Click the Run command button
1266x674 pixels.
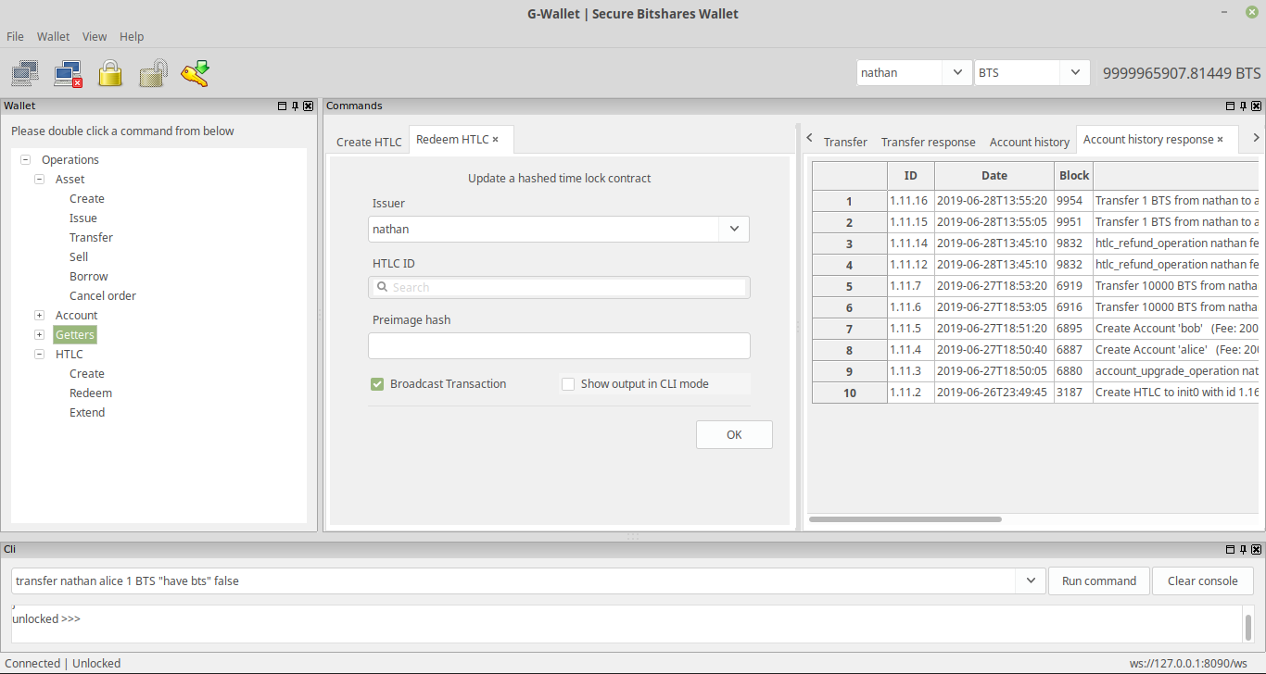tap(1099, 581)
